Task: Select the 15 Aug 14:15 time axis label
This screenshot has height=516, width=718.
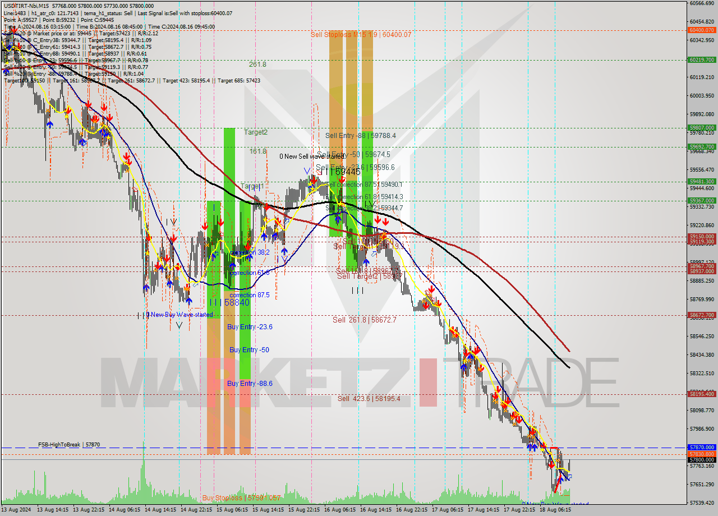Action: [267, 510]
